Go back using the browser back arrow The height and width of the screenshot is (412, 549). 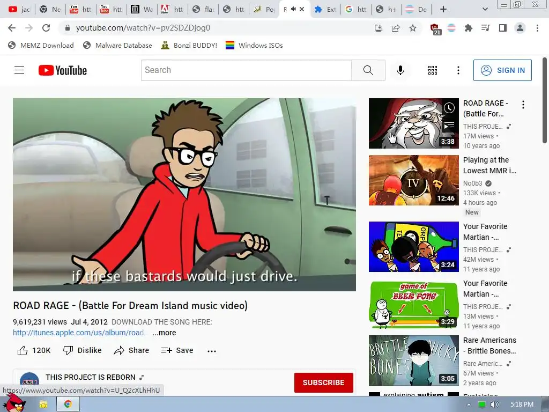pyautogui.click(x=12, y=28)
